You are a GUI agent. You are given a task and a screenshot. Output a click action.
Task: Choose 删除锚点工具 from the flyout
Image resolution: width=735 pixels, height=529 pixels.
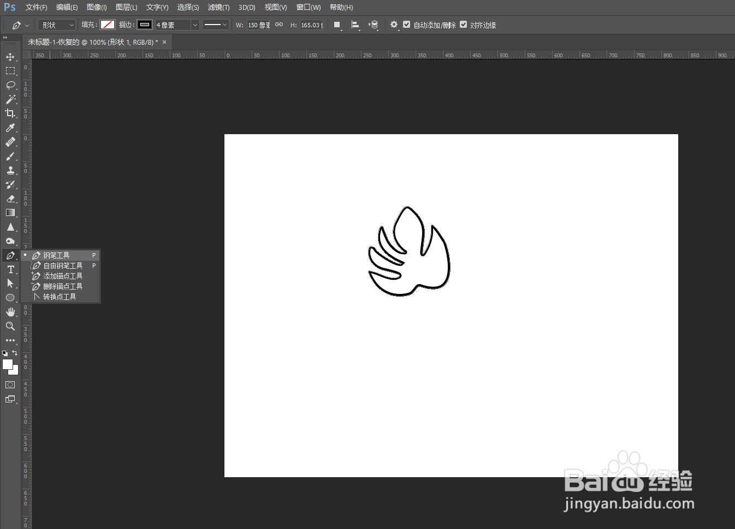pyautogui.click(x=61, y=286)
